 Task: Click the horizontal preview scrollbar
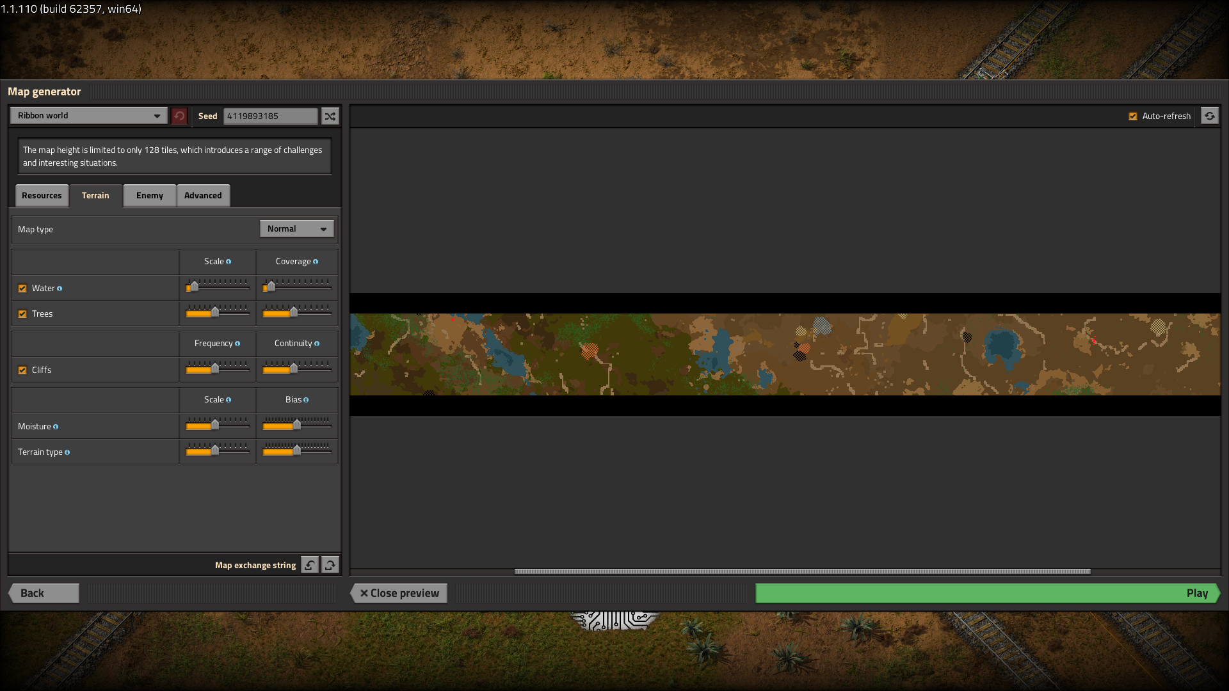click(802, 571)
